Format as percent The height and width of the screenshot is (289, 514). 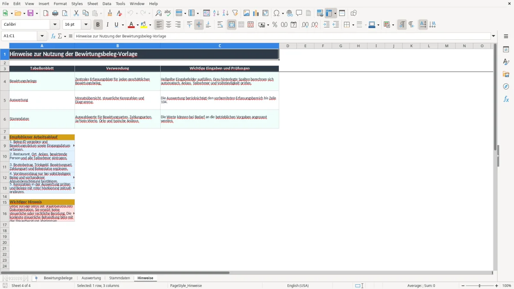click(x=275, y=25)
